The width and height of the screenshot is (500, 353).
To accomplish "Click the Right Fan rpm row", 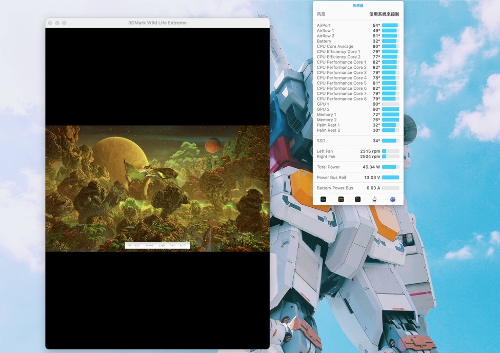I will click(358, 156).
